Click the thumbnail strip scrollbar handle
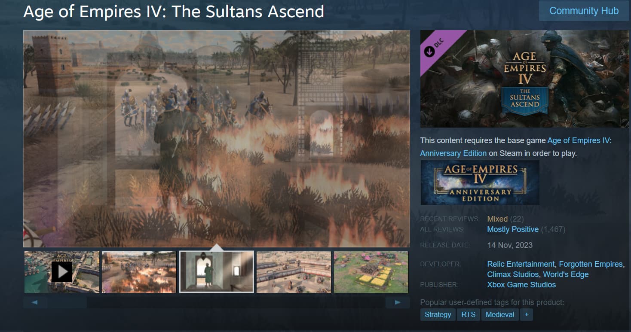631x332 pixels. [67, 303]
